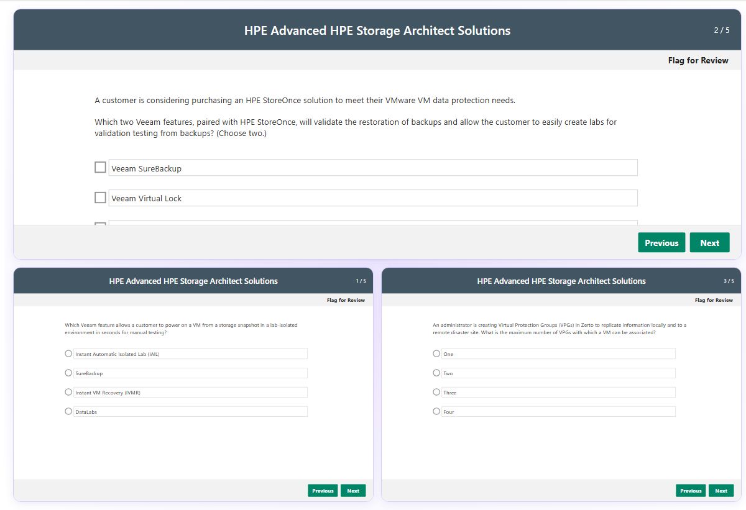Click Next in the 2 / 5 question panel
The width and height of the screenshot is (746, 510).
709,243
